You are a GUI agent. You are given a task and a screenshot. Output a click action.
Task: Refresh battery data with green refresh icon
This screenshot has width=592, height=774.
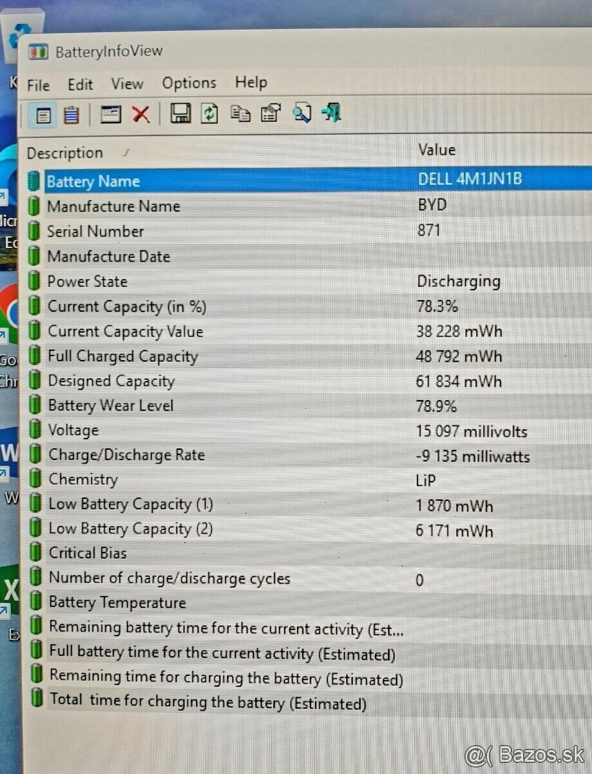[209, 112]
